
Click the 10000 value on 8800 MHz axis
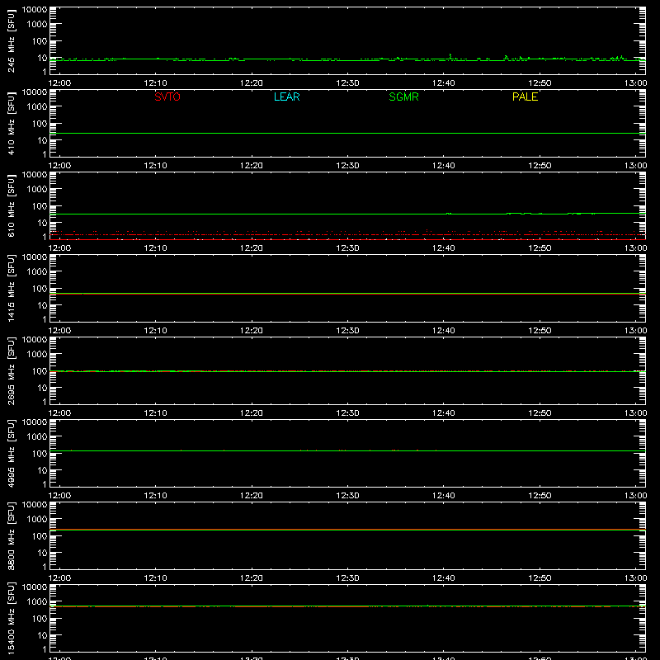click(35, 505)
